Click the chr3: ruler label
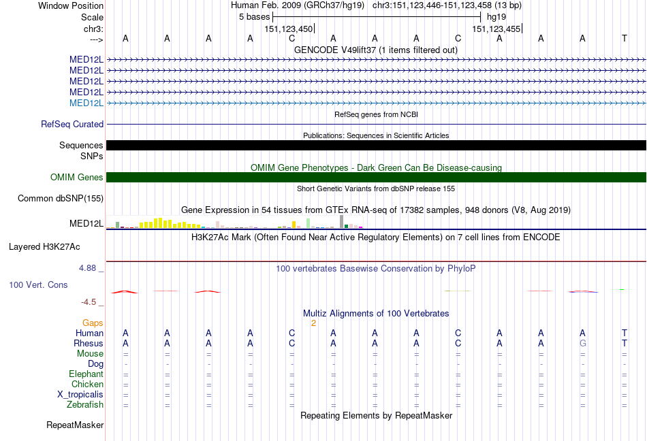 pos(93,29)
